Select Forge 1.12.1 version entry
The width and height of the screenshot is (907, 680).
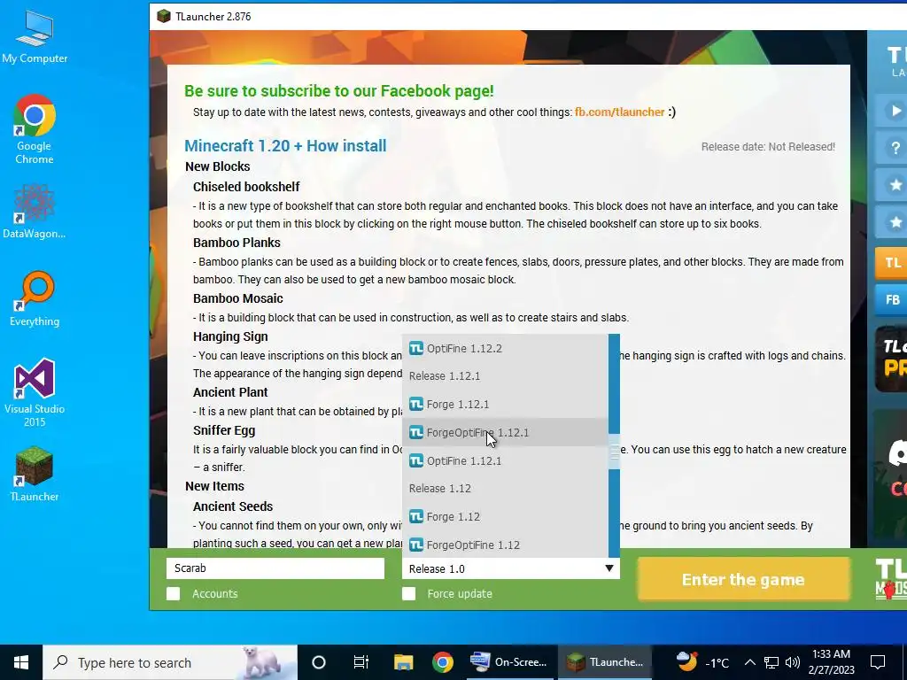click(x=505, y=404)
